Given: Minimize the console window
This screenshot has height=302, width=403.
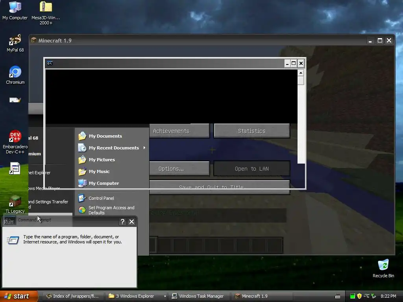Looking at the screenshot, I should [x=287, y=63].
